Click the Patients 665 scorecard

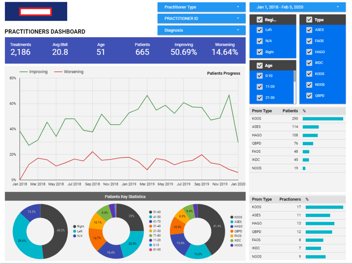click(x=142, y=49)
